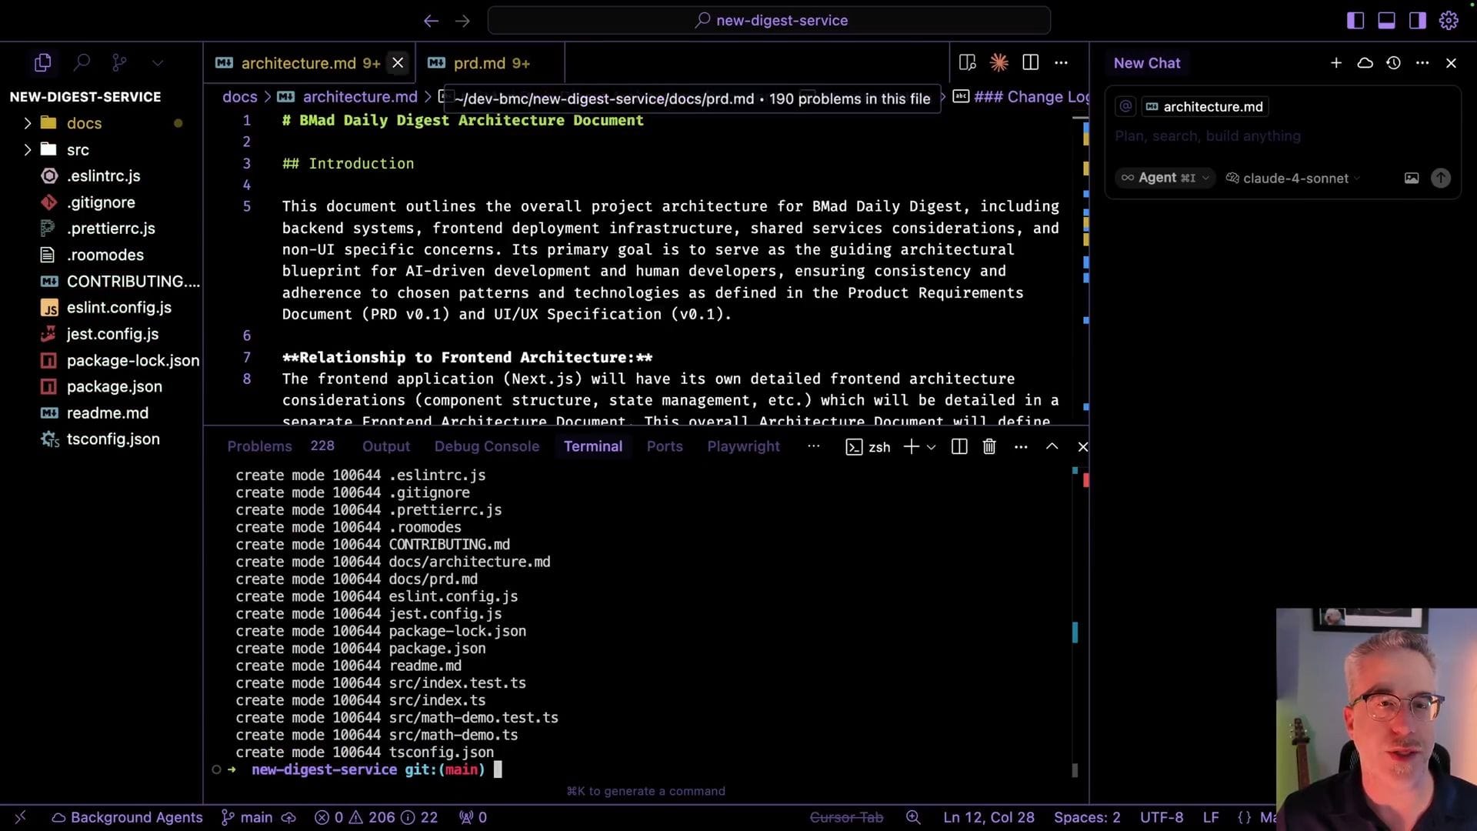
Task: Switch to the prd.md editor tab
Action: pyautogui.click(x=479, y=63)
